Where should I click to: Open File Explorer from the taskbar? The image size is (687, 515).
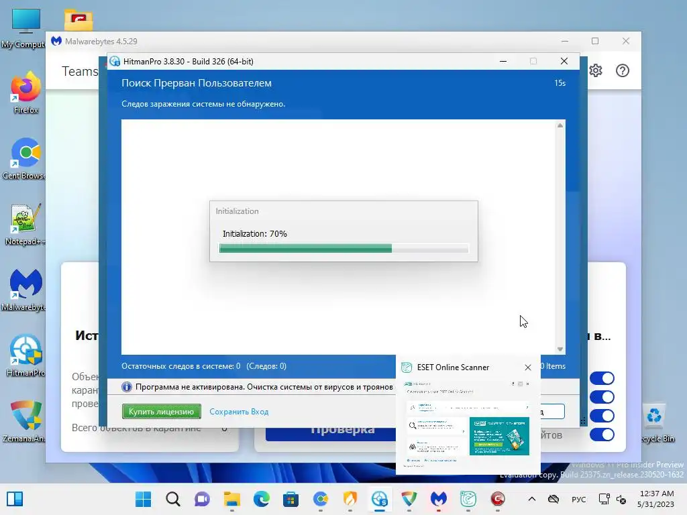(x=231, y=499)
